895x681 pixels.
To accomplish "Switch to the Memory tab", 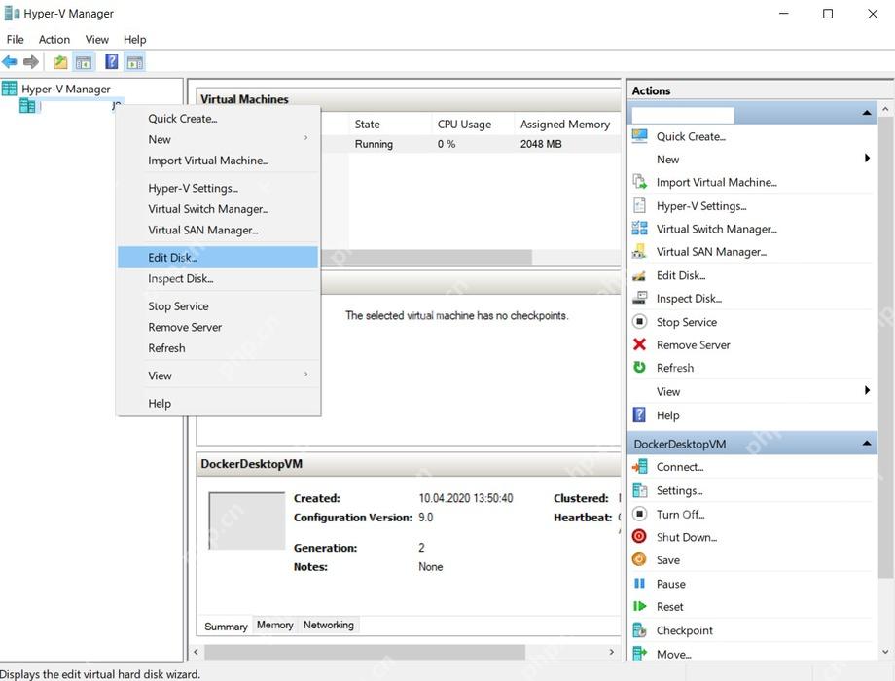I will 275,625.
